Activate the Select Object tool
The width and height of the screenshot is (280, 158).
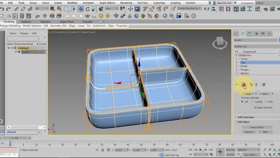(x=52, y=9)
